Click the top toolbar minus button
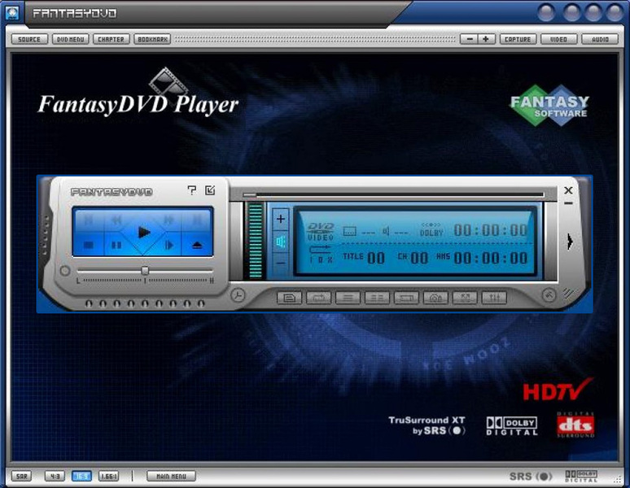 (x=470, y=39)
